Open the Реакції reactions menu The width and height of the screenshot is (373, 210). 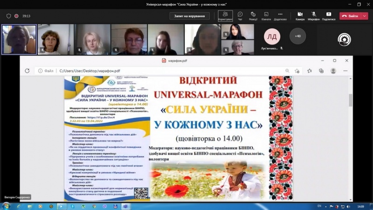(253, 15)
